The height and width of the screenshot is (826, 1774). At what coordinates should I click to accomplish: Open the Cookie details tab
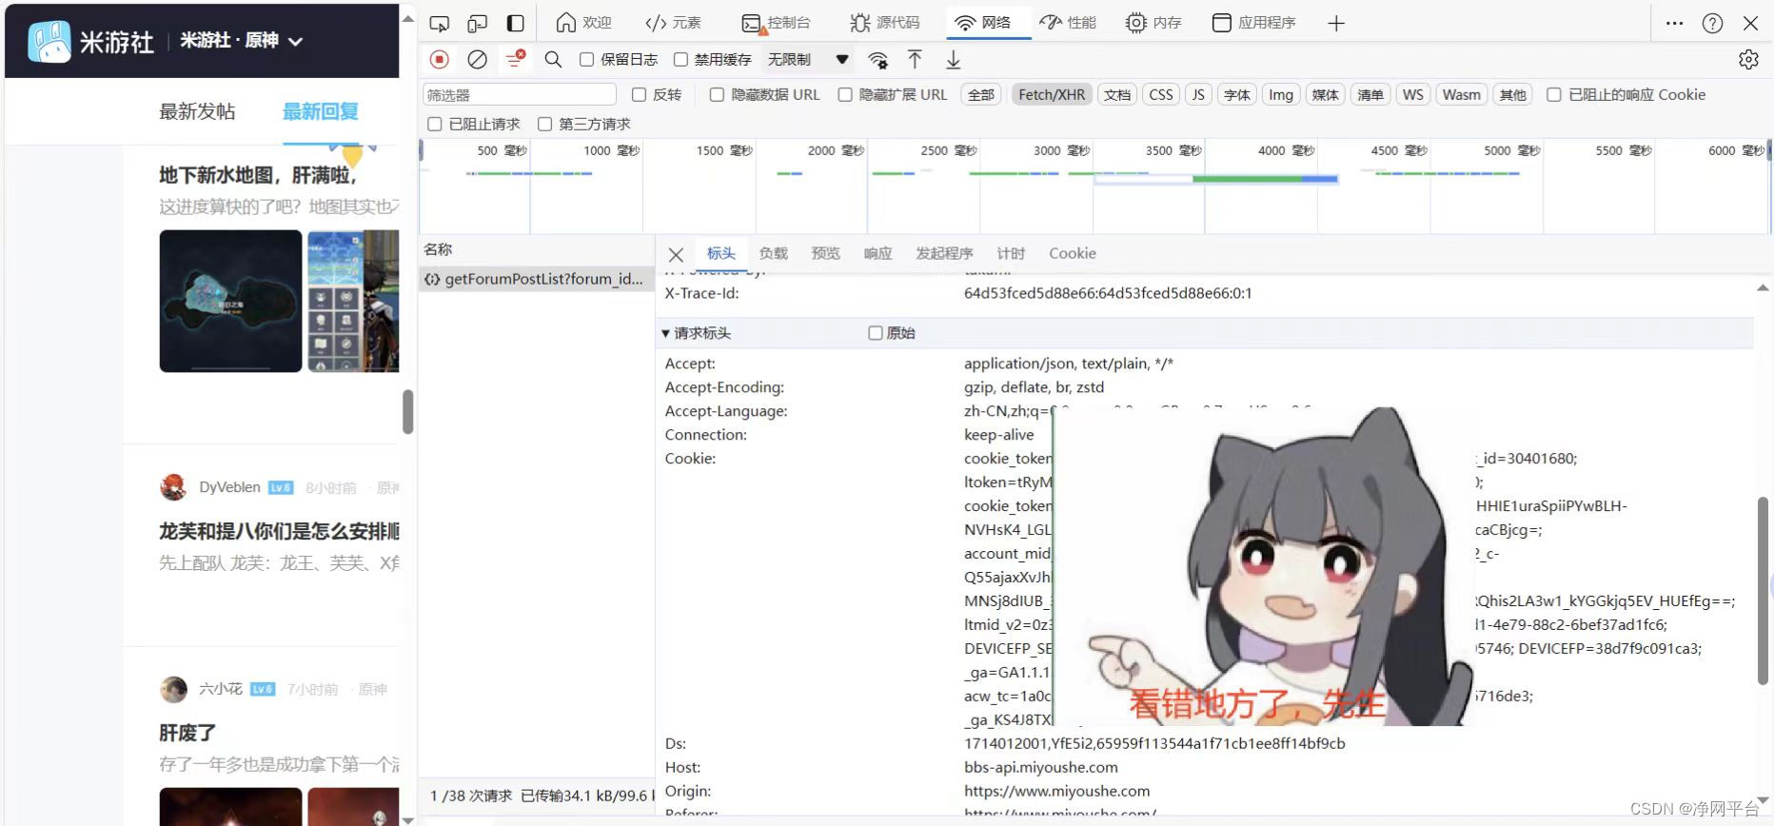tap(1073, 254)
